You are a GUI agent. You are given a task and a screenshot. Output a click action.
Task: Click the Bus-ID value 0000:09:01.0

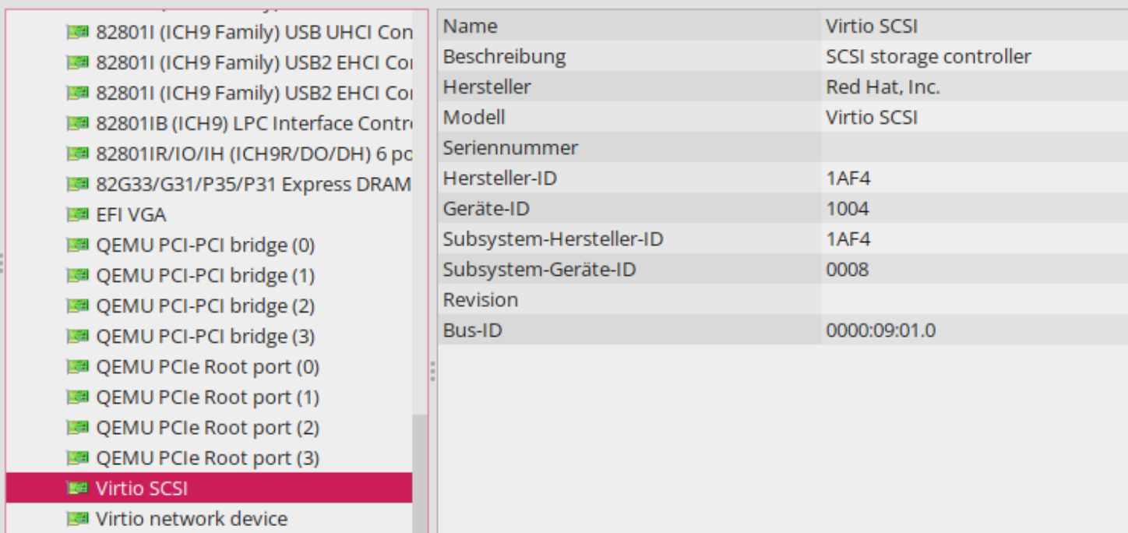click(x=880, y=330)
